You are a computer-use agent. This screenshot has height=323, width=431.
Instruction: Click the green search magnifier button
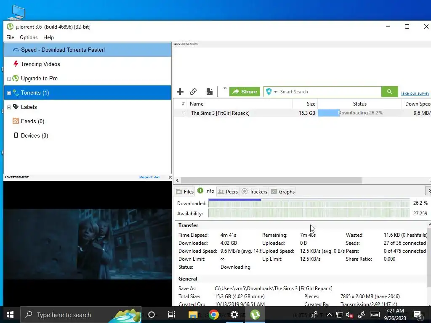coord(389,92)
